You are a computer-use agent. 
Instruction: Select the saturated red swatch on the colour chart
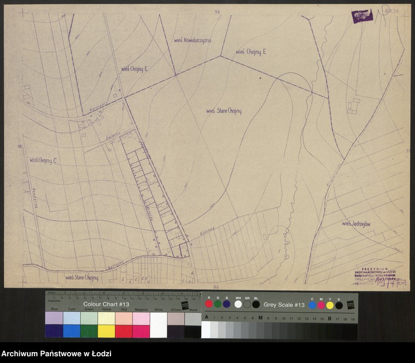[x=124, y=331]
